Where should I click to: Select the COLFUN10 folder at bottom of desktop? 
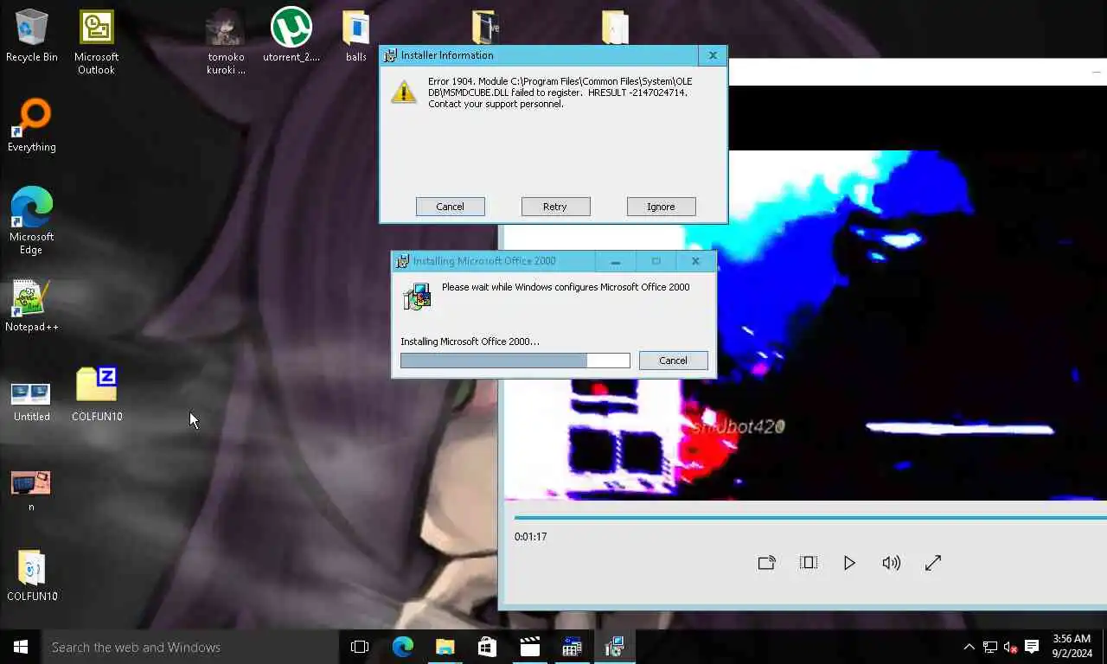[x=32, y=576]
